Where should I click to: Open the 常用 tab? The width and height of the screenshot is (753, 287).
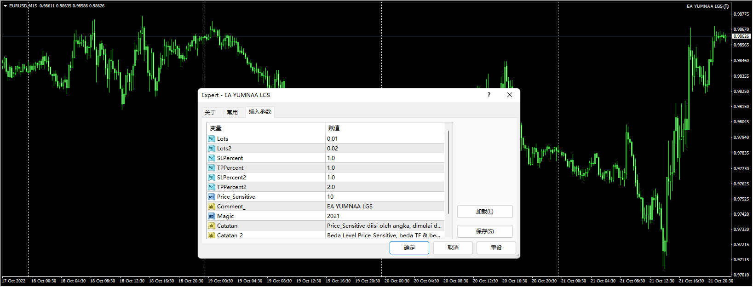(232, 112)
